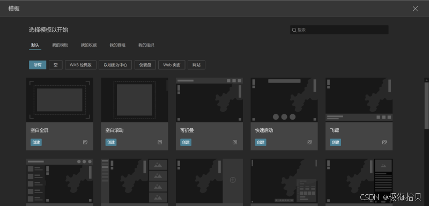Viewport: 429px width, 206px height.
Task: Preview the 可折叠 template icon
Action: pos(235,142)
